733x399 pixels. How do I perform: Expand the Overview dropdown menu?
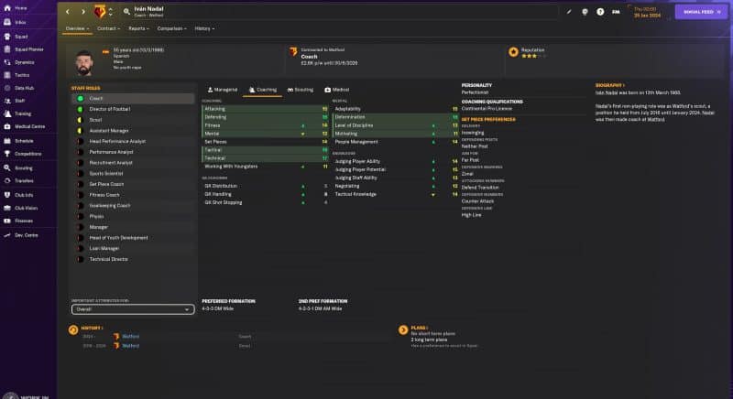point(77,28)
